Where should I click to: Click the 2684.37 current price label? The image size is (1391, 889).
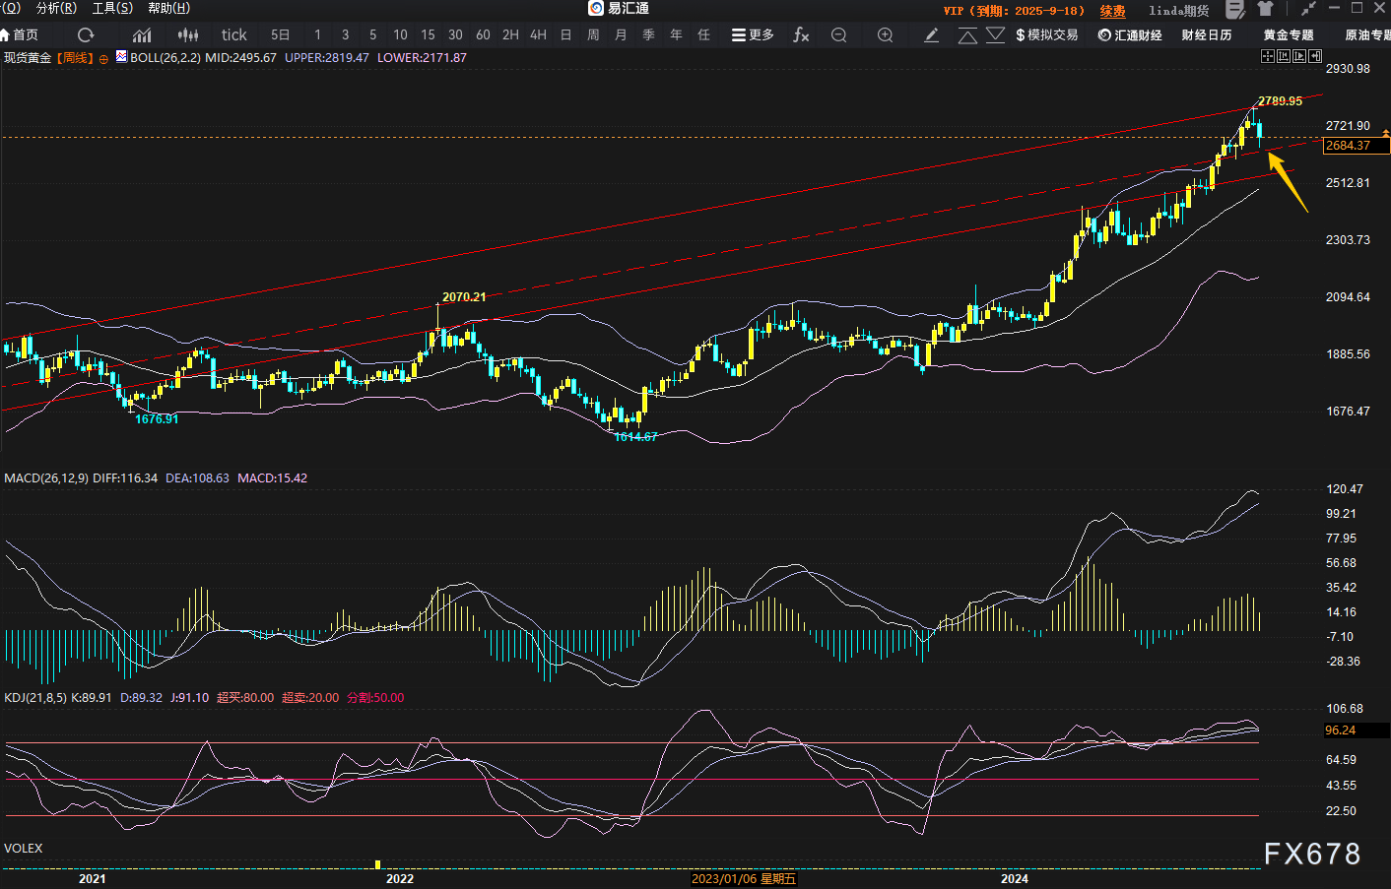tap(1356, 146)
